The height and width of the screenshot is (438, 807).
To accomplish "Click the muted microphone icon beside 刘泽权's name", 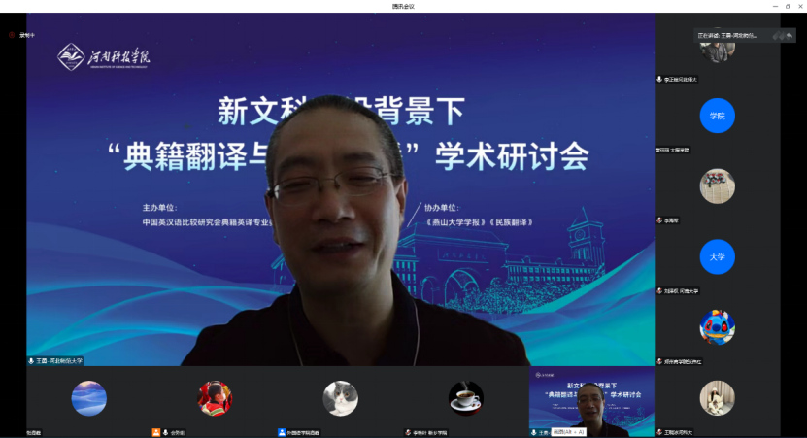I will (x=659, y=290).
